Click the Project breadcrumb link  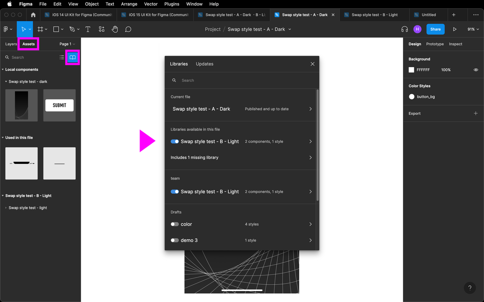(x=213, y=29)
